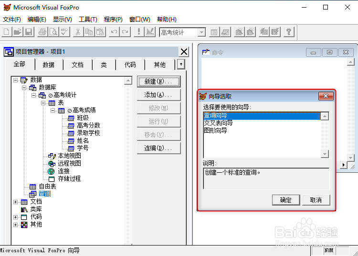Choose 图形向导 in wizard list
Screen dimensions: 358x256
(x=216, y=130)
